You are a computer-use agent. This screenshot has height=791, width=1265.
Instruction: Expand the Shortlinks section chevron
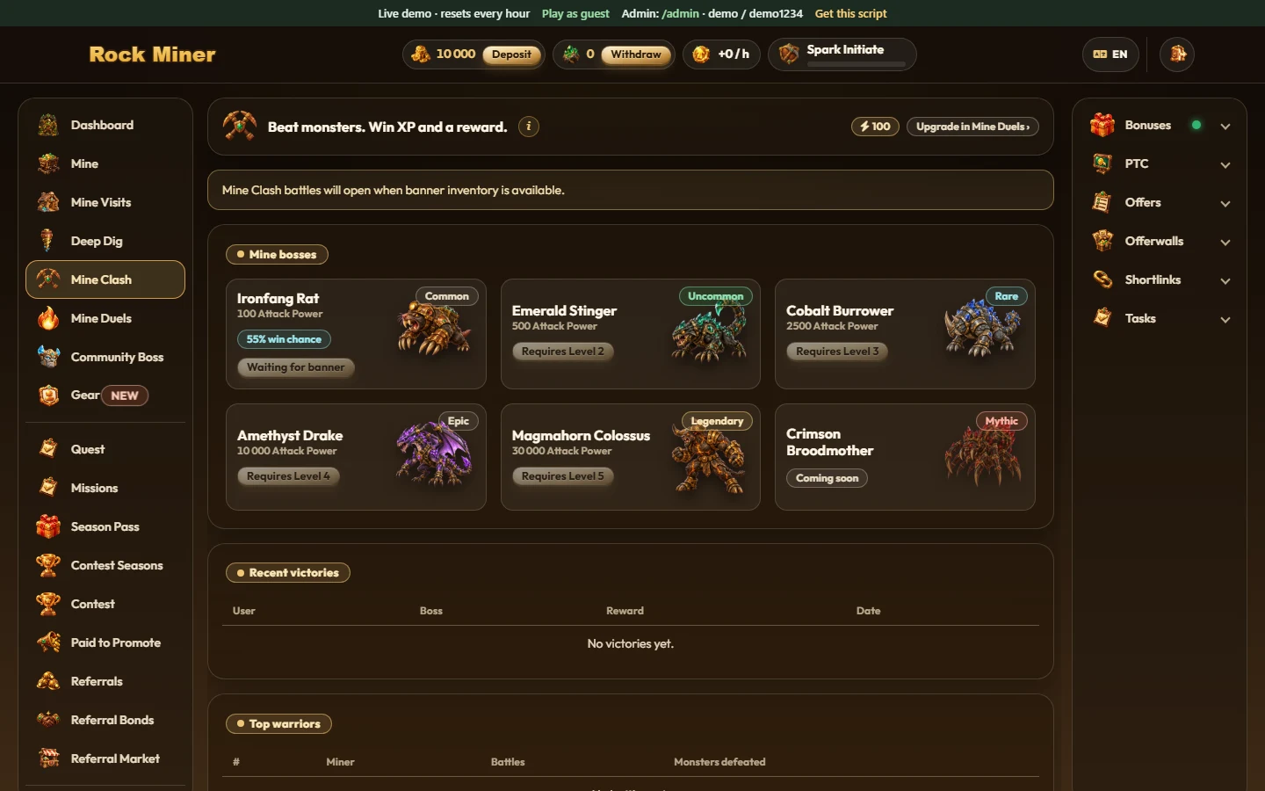(1225, 280)
